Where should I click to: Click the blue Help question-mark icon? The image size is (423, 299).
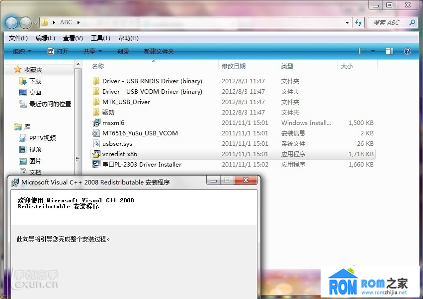[x=407, y=51]
